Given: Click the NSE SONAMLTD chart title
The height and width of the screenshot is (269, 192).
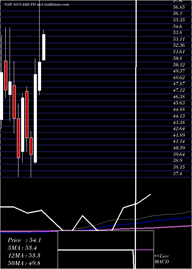Looking at the screenshot, I should (36, 5).
